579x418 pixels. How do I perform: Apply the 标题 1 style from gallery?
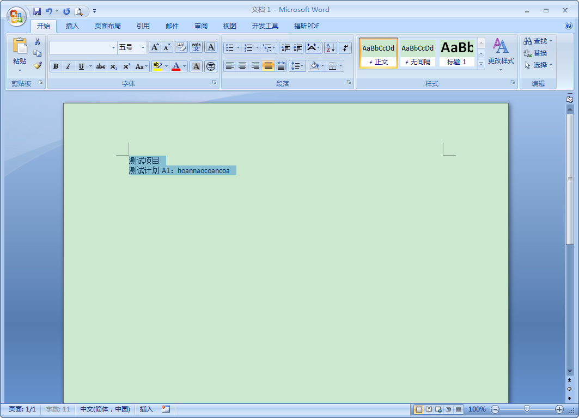pos(458,53)
